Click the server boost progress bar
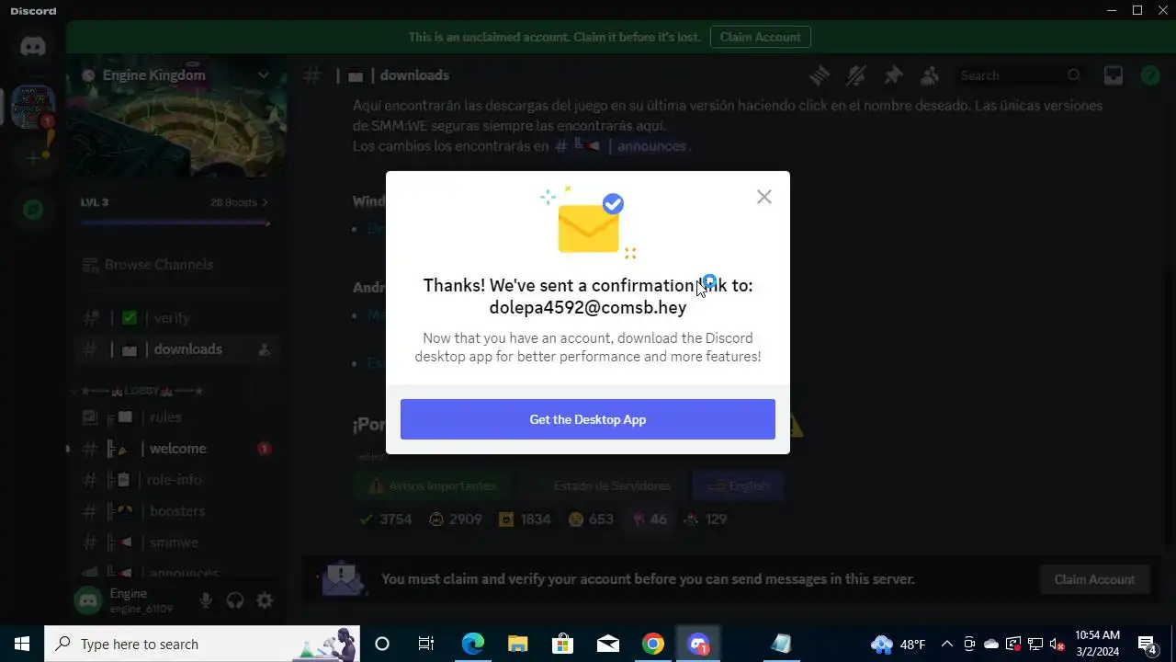Viewport: 1176px width, 662px height. coord(175,223)
